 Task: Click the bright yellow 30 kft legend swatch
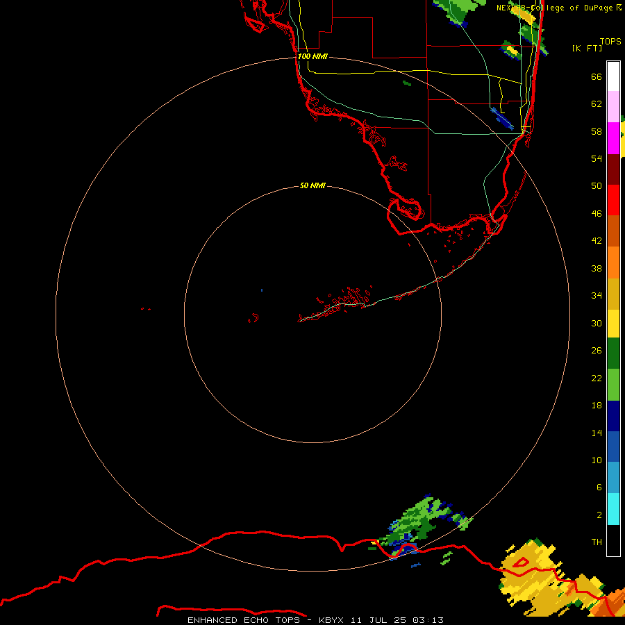[613, 323]
